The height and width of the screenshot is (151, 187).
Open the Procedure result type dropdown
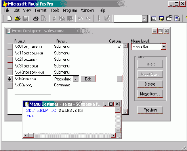[x=76, y=79]
